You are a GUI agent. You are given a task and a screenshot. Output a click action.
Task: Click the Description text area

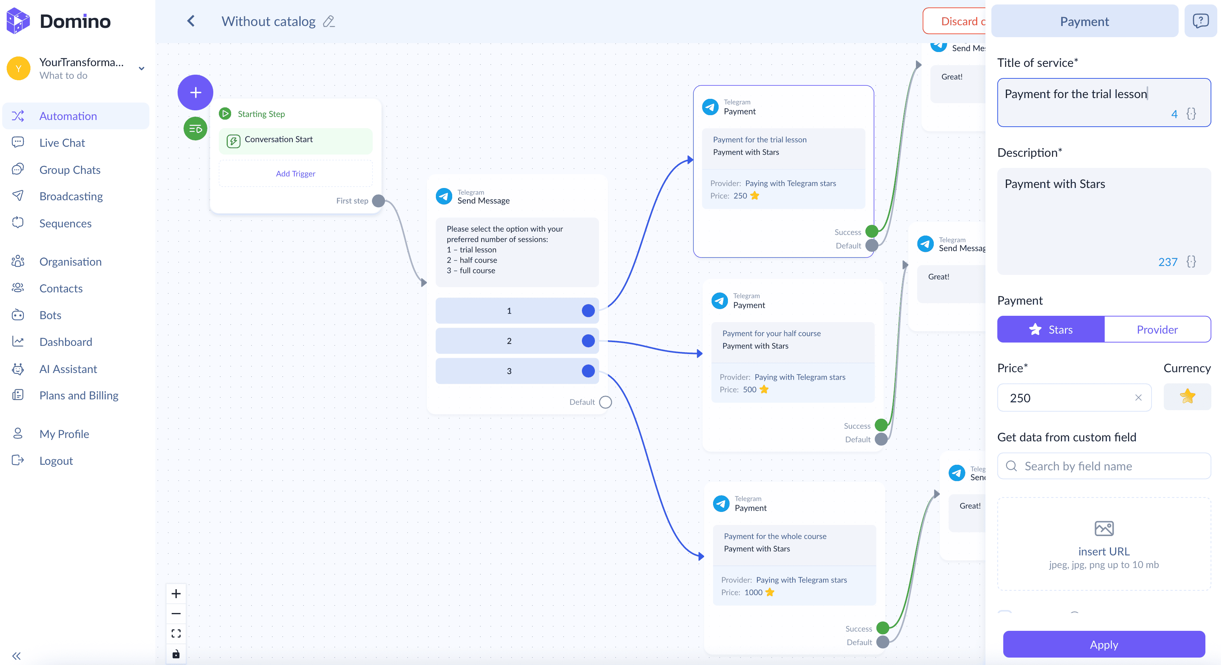coord(1104,221)
